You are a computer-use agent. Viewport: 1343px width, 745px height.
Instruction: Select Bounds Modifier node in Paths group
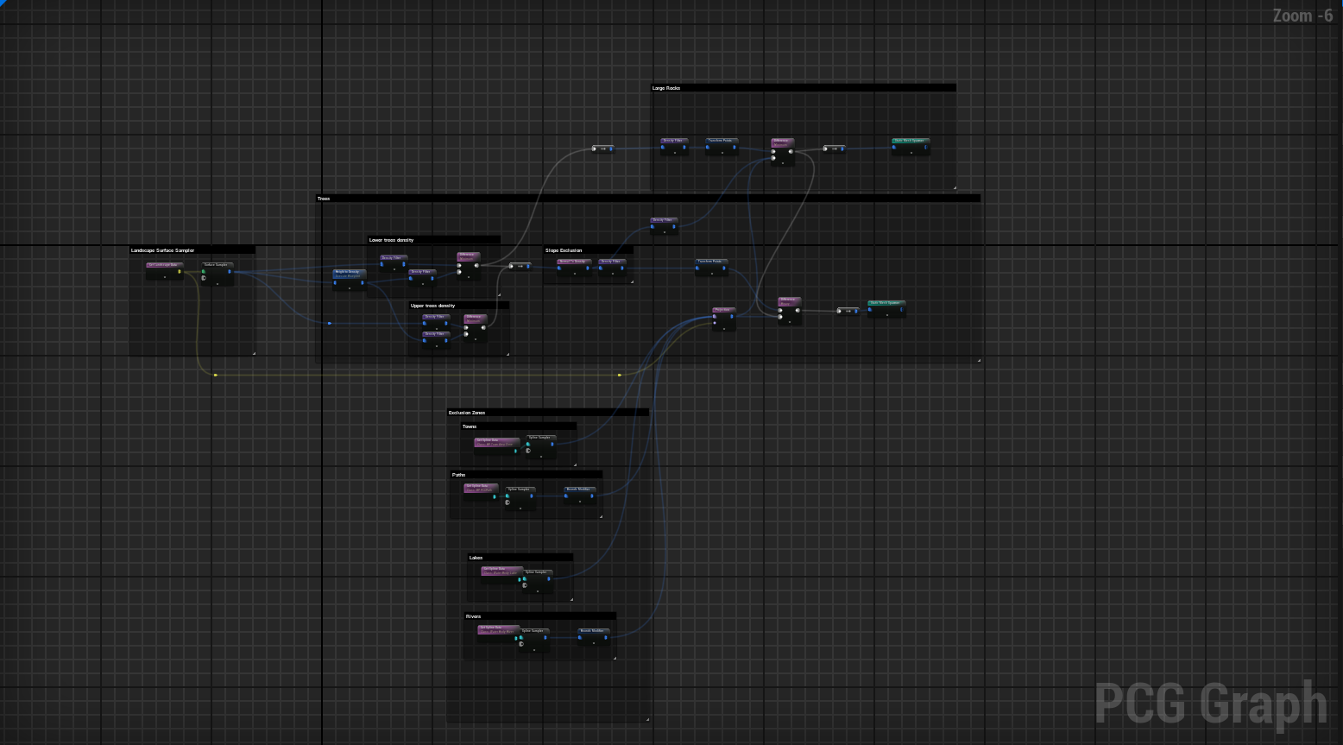pos(579,489)
